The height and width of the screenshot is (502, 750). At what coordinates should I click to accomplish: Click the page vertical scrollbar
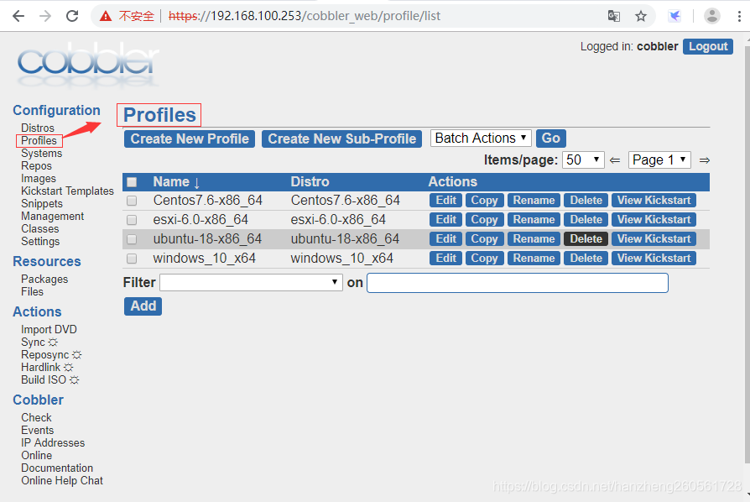click(x=747, y=254)
